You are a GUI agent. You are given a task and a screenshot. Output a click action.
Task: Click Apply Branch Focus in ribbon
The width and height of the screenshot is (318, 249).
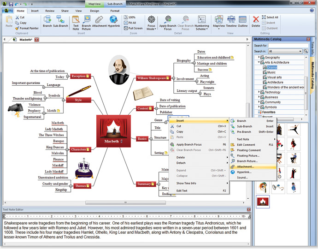tap(168, 23)
